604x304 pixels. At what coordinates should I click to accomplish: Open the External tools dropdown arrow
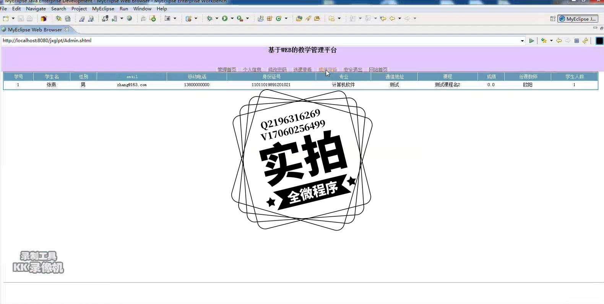(247, 18)
